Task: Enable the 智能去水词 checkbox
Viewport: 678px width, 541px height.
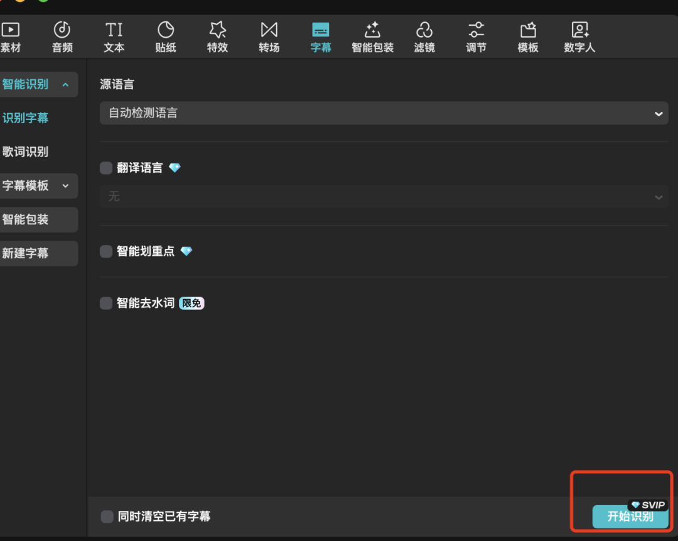Action: click(x=107, y=303)
